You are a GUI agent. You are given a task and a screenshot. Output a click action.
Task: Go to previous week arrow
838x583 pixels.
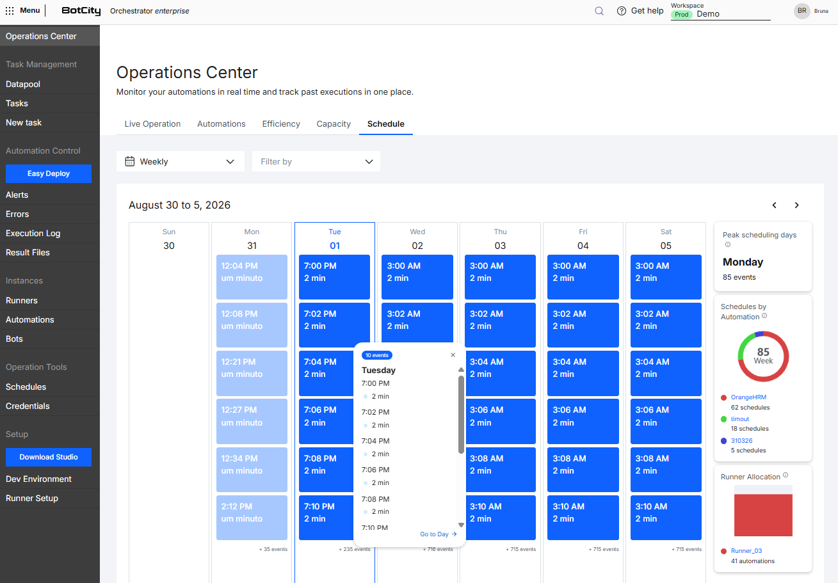pyautogui.click(x=775, y=205)
